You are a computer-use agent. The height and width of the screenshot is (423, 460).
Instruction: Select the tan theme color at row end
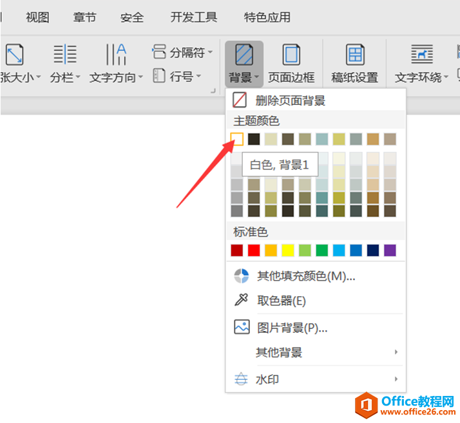tap(390, 139)
